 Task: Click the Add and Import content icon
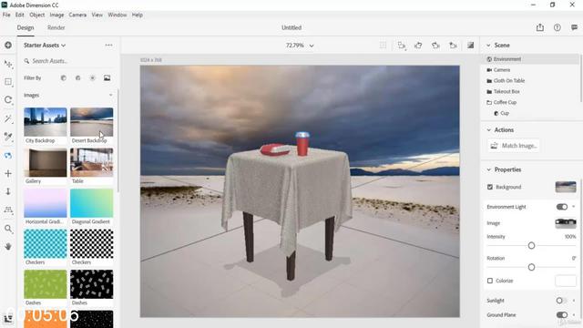click(8, 46)
